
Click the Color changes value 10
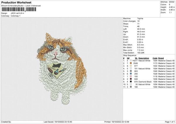(x=138, y=21)
